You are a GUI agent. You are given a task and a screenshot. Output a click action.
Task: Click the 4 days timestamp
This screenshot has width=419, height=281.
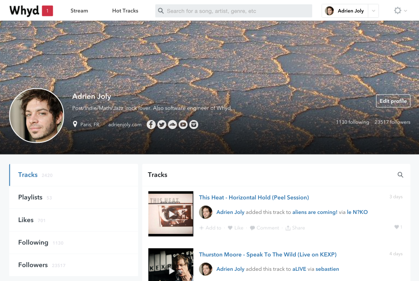(x=396, y=254)
